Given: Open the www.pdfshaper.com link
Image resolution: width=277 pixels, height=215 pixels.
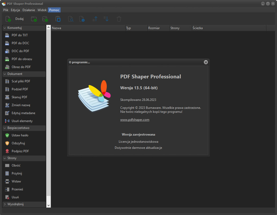Looking at the screenshot, I should pos(135,120).
